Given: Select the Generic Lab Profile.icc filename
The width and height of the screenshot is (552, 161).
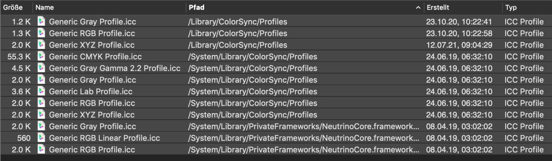Looking at the screenshot, I should tap(91, 92).
